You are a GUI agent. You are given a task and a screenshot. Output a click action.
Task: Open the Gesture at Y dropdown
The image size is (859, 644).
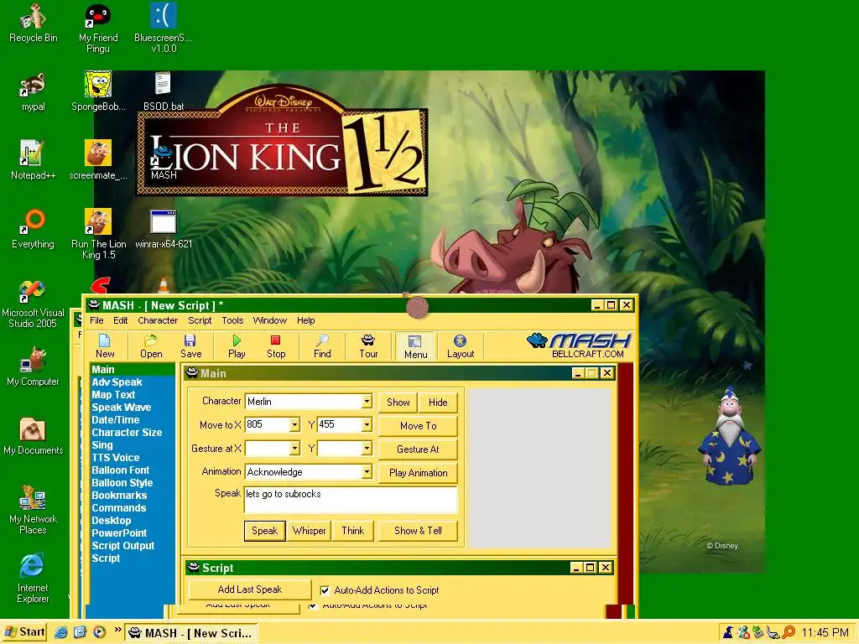tap(367, 449)
